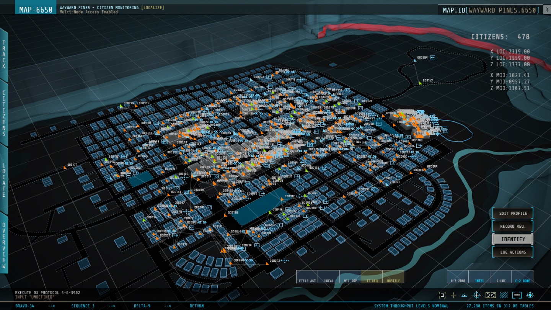Click arrow box beside citizen 000234
The height and width of the screenshot is (310, 551).
pos(432,57)
